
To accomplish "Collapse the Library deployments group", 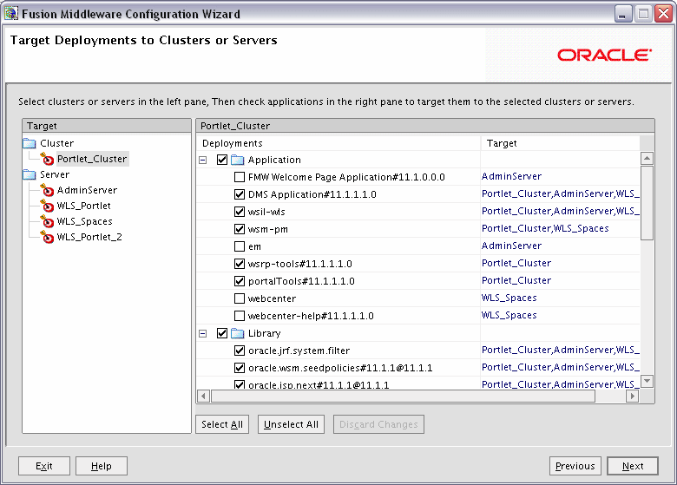I will tap(203, 333).
